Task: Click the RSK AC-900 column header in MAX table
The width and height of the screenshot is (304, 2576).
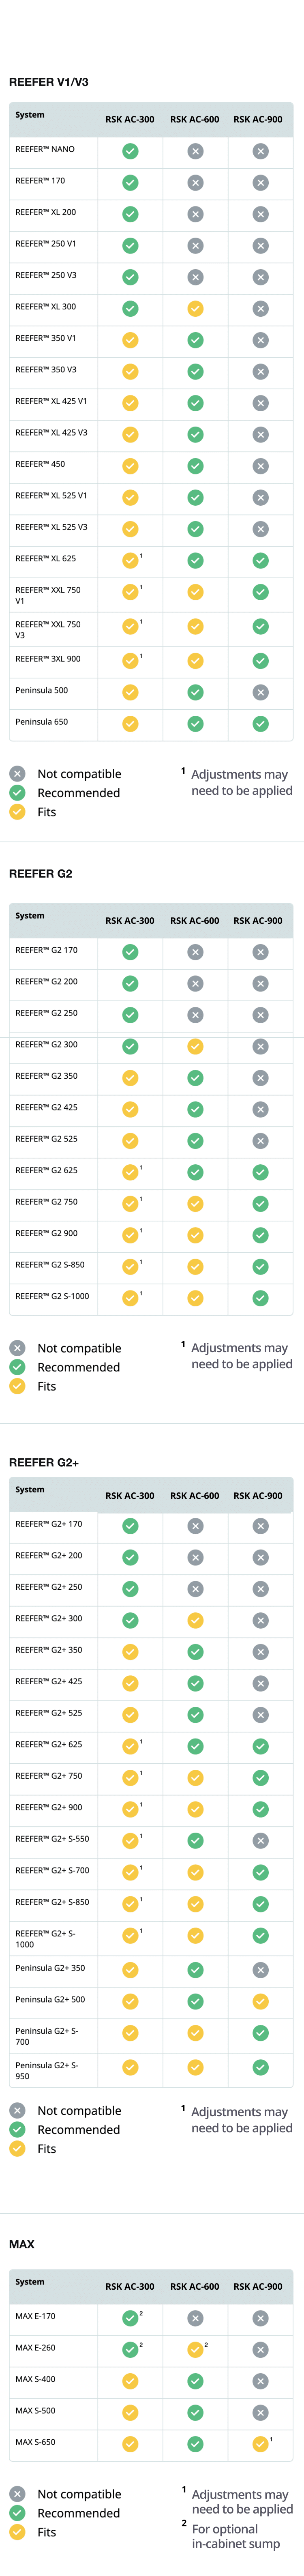Action: tap(258, 2287)
